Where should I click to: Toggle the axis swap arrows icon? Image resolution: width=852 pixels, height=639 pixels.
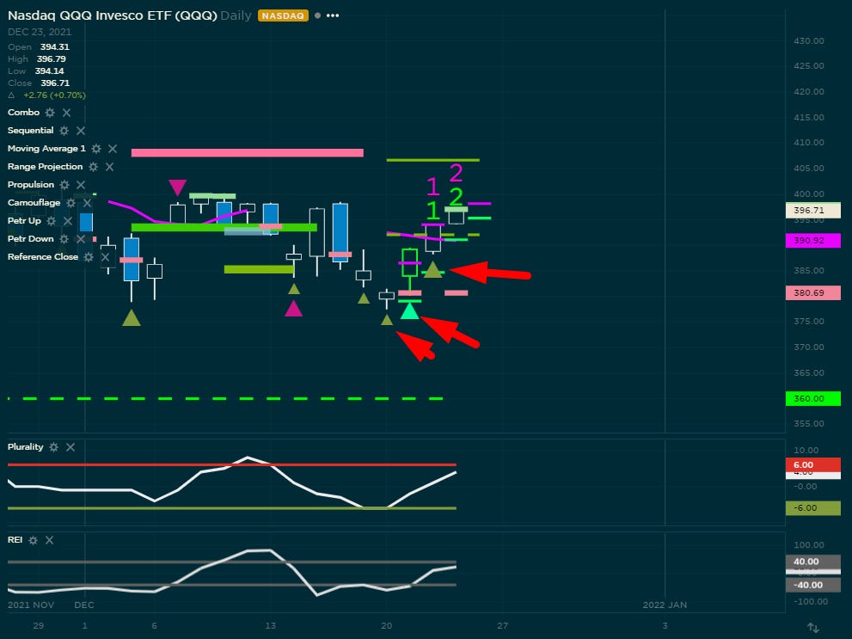[812, 628]
